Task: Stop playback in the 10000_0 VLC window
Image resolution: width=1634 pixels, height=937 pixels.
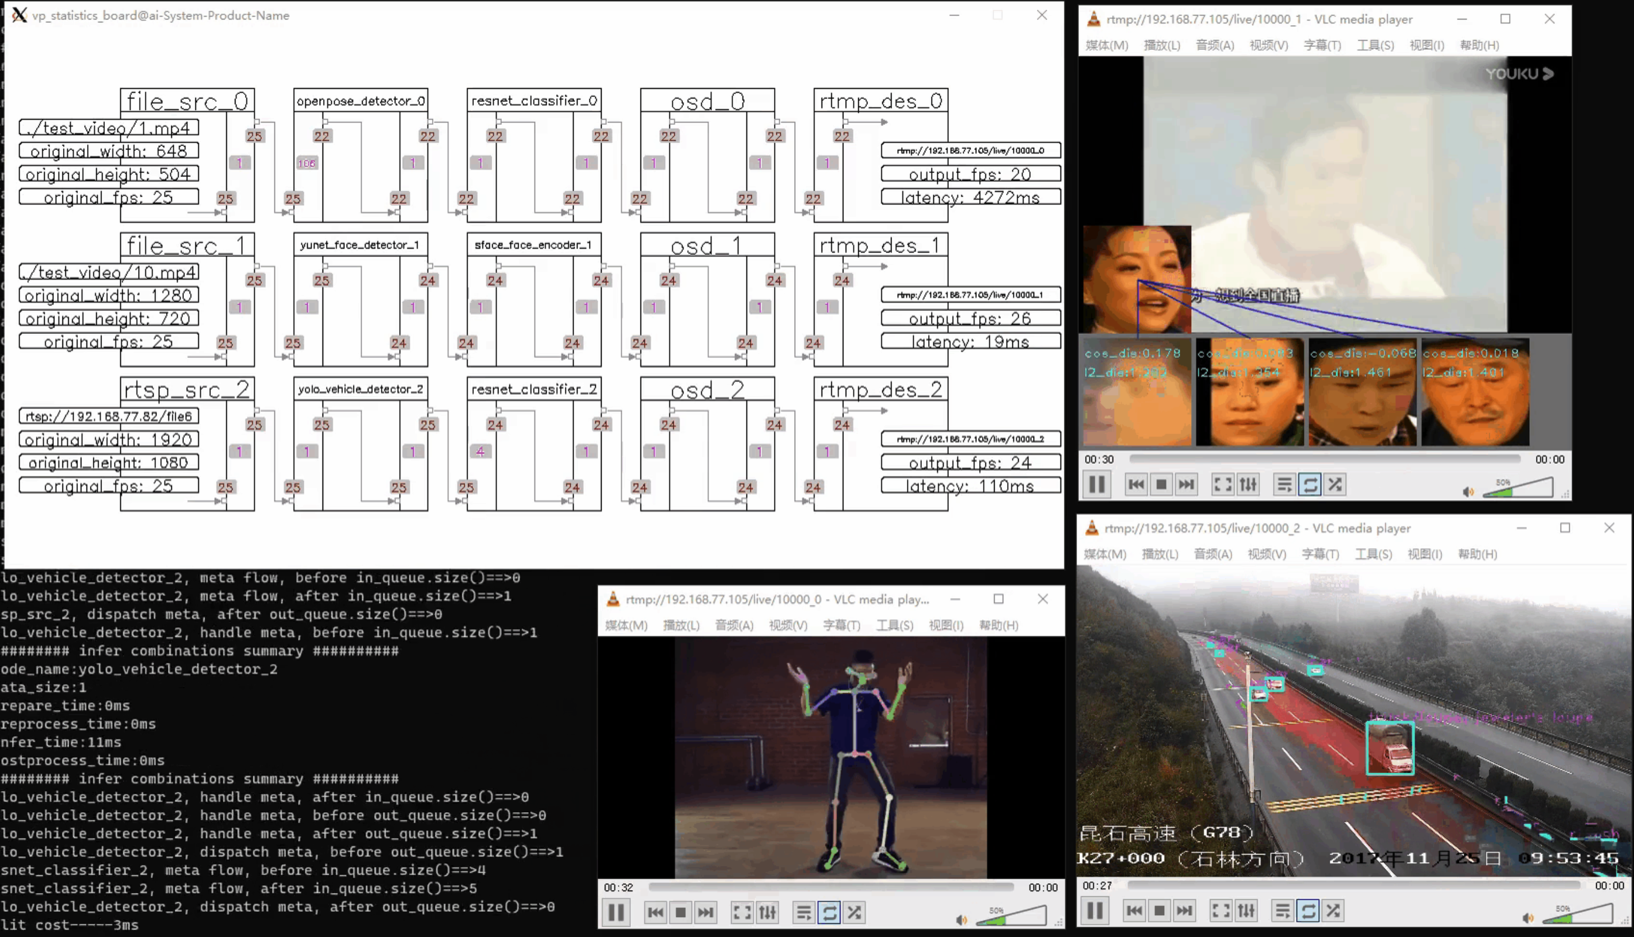Action: coord(680,912)
